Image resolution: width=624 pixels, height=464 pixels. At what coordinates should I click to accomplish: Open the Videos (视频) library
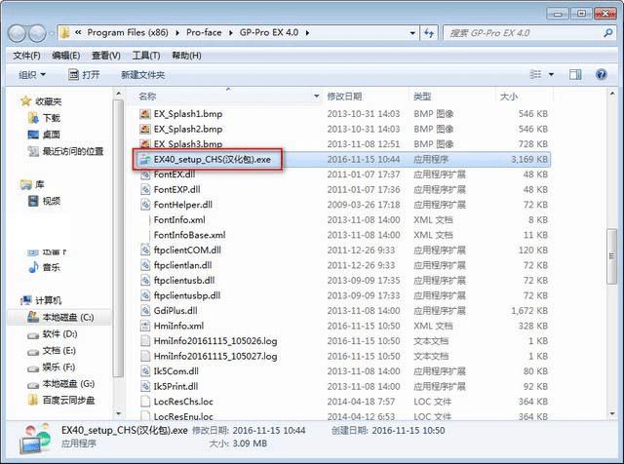coord(45,201)
